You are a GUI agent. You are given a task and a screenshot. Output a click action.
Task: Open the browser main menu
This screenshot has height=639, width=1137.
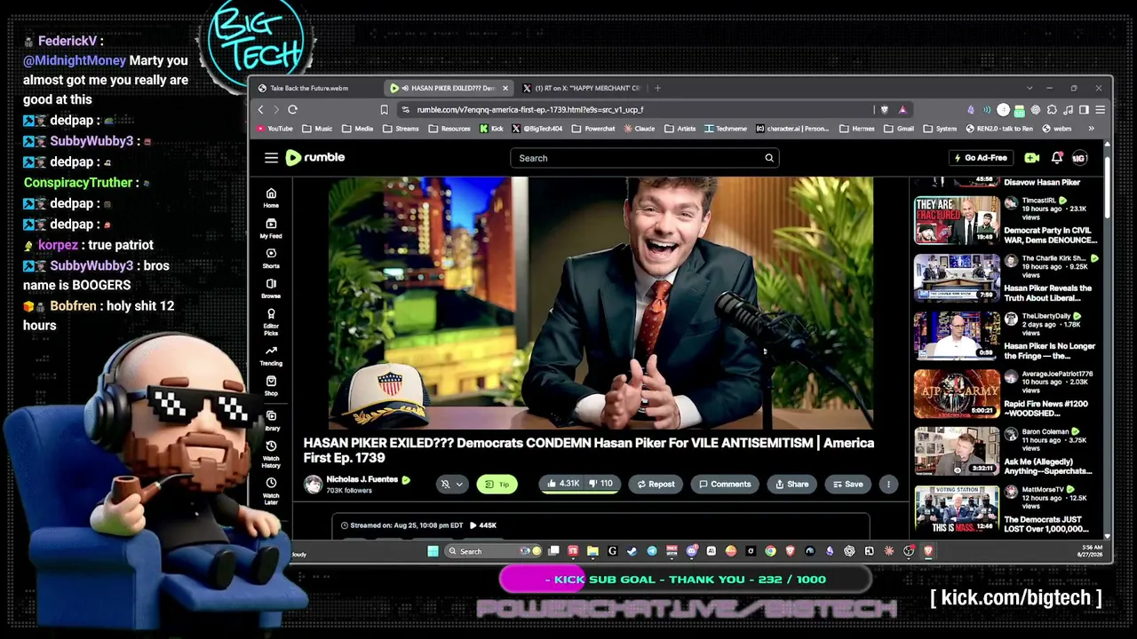pyautogui.click(x=1100, y=110)
